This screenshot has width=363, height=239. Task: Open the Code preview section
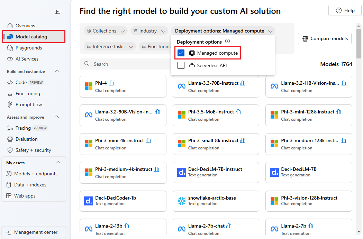click(x=26, y=82)
